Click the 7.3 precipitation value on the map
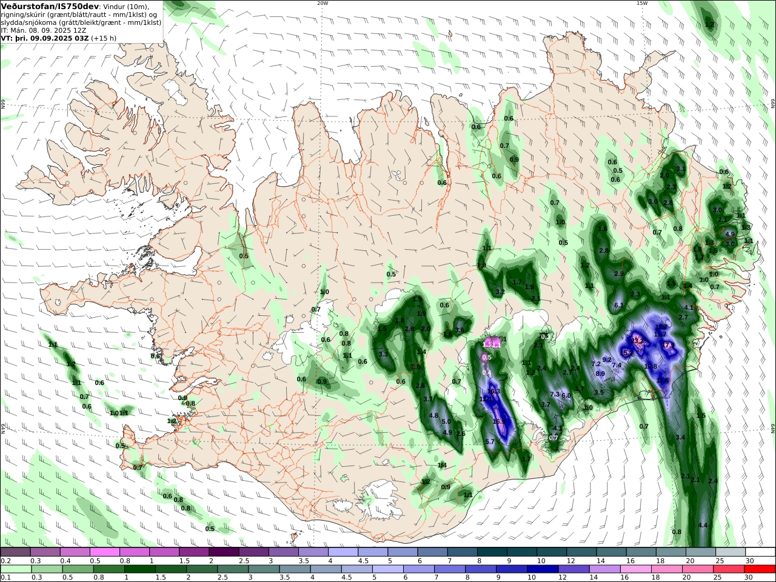 tap(555, 394)
